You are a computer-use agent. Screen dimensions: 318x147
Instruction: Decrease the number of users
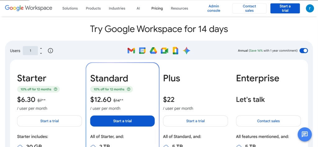tap(41, 53)
